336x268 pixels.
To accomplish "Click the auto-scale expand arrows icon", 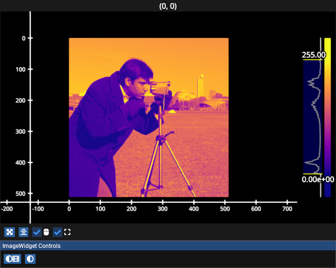I will click(x=9, y=232).
